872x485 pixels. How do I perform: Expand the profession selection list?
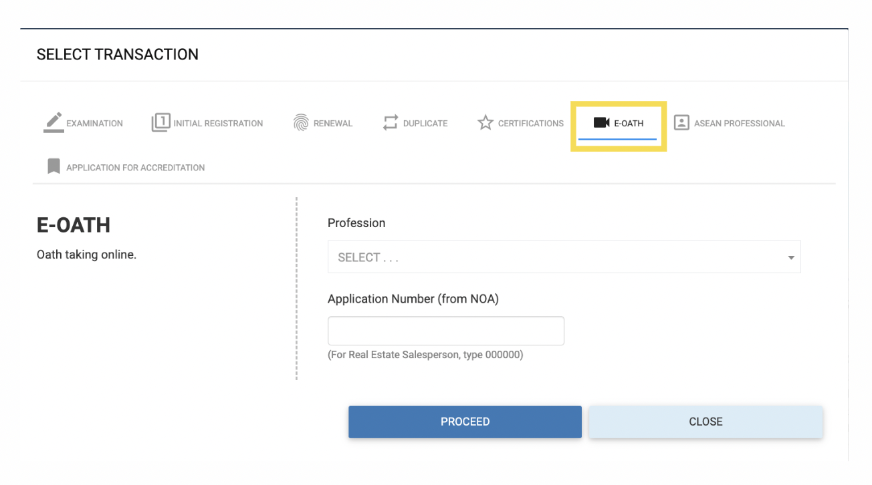[x=564, y=257]
